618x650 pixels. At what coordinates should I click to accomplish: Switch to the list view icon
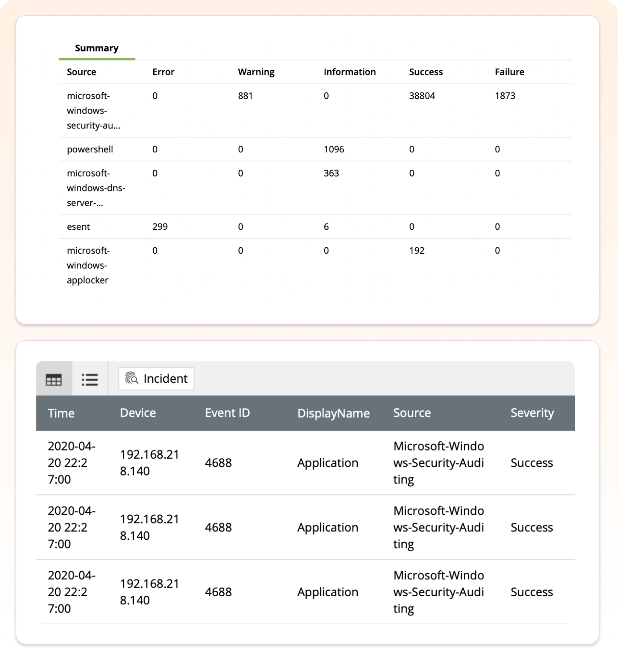click(89, 379)
